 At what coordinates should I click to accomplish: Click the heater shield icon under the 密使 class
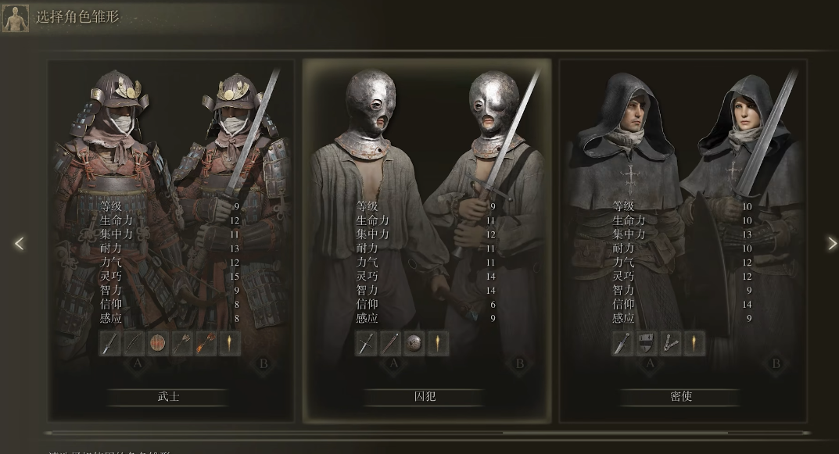[647, 343]
